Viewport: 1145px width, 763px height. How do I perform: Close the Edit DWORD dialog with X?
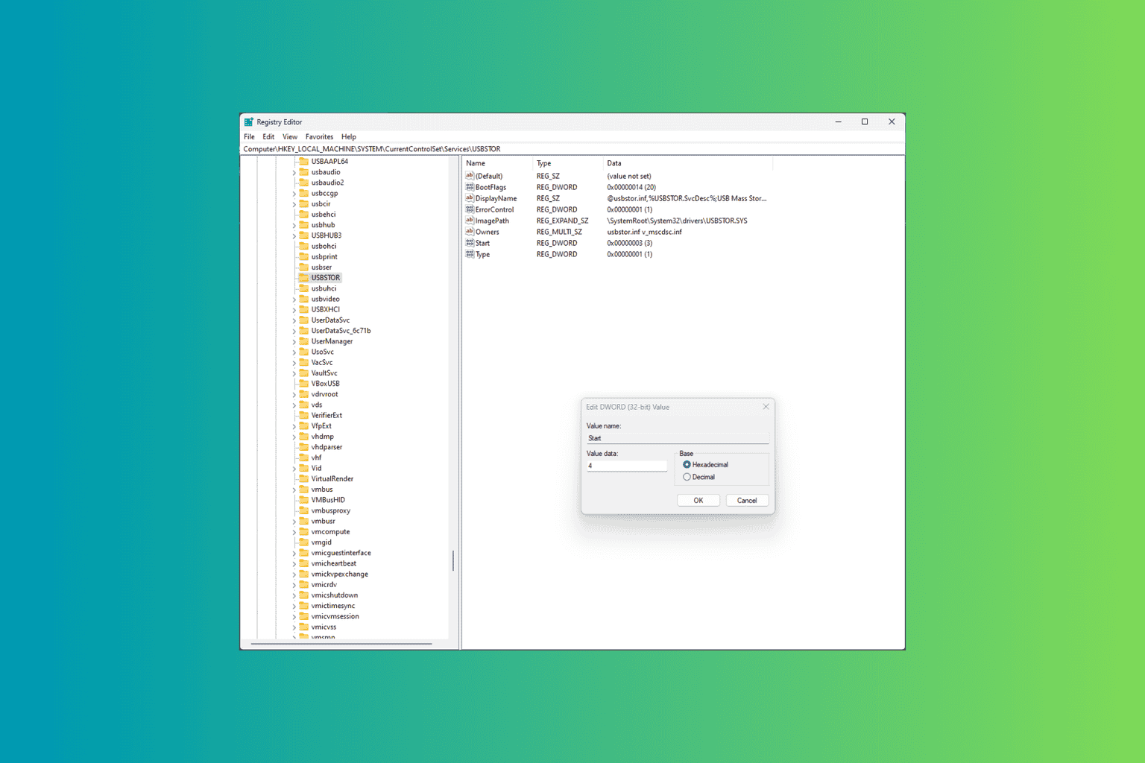coord(766,407)
